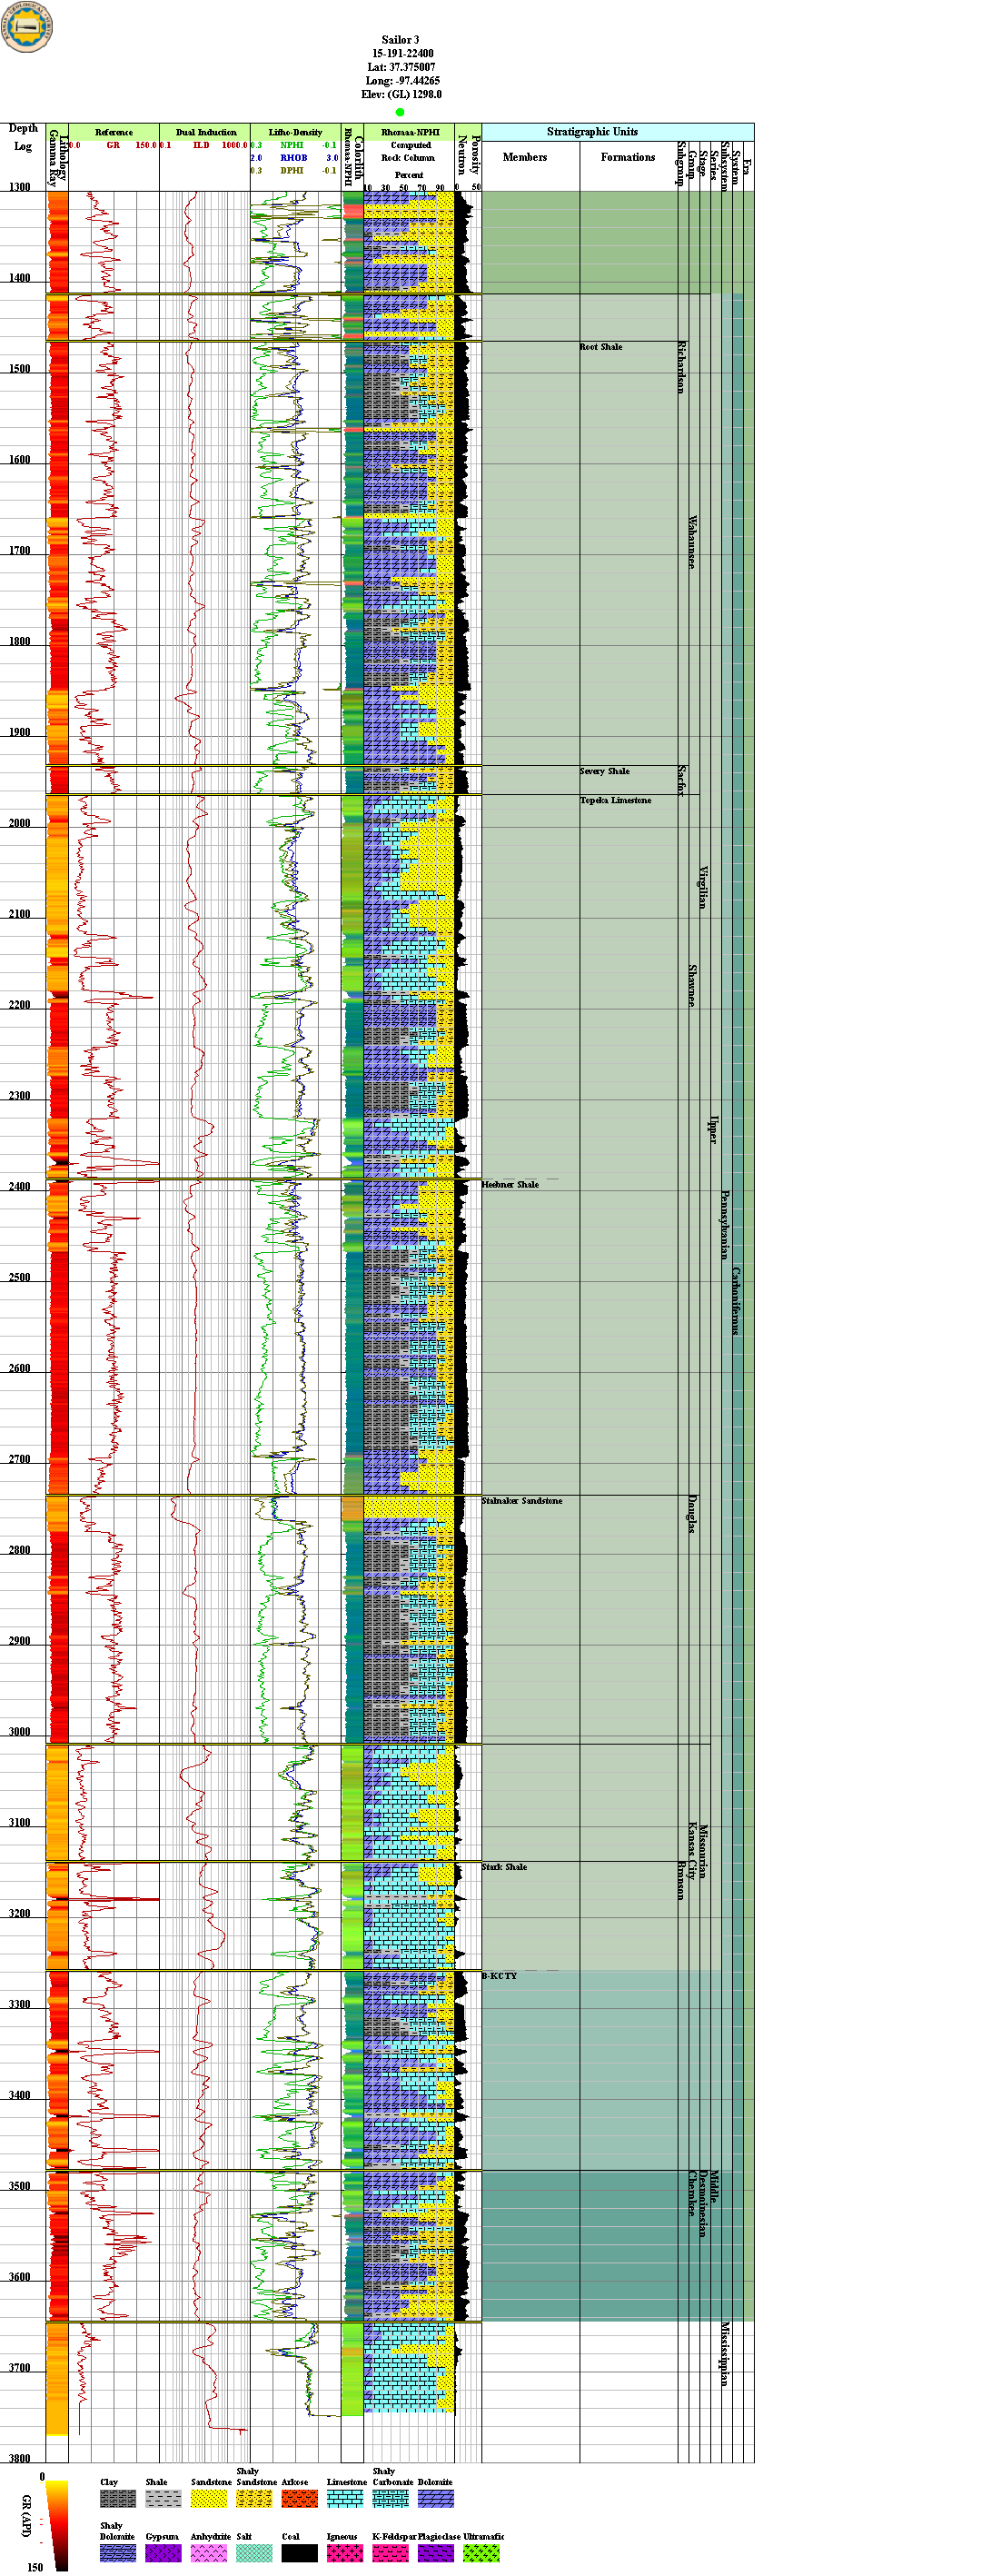
Task: Click the Heebner Shale member label
Action: [x=510, y=1184]
